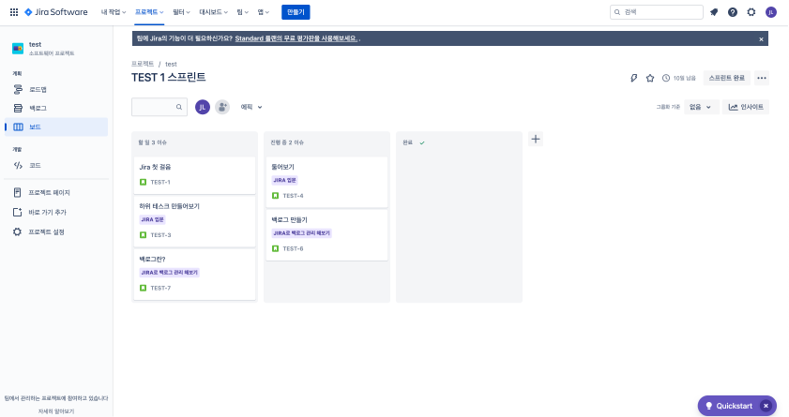Close the Quickstart panel button

pos(766,406)
